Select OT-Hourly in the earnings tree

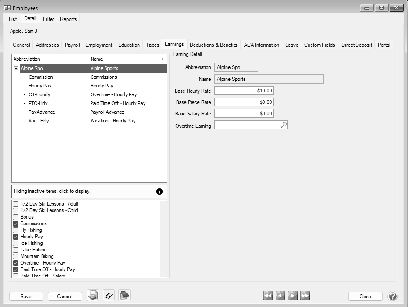click(x=39, y=94)
